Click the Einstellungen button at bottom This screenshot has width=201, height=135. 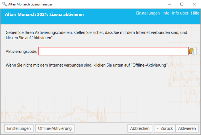point(19,128)
